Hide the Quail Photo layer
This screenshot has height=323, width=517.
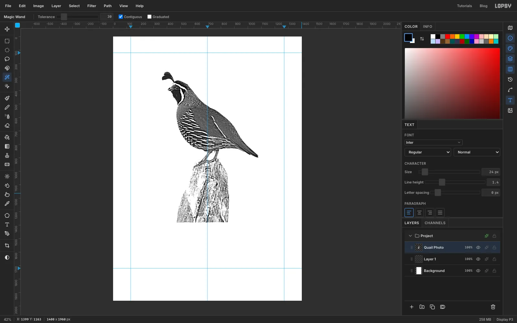pyautogui.click(x=478, y=247)
